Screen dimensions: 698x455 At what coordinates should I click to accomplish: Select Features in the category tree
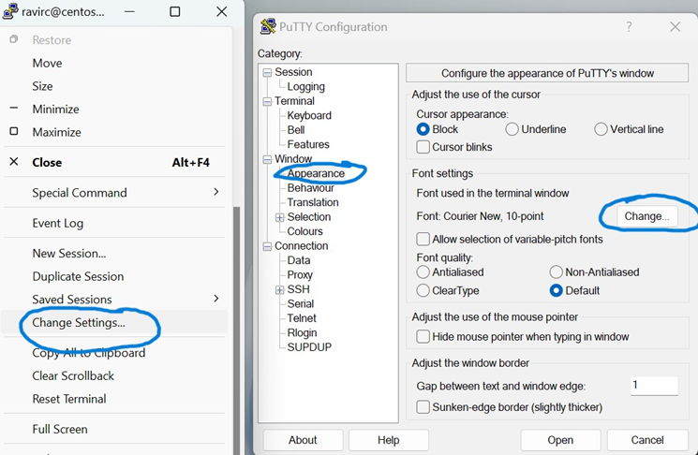click(308, 144)
